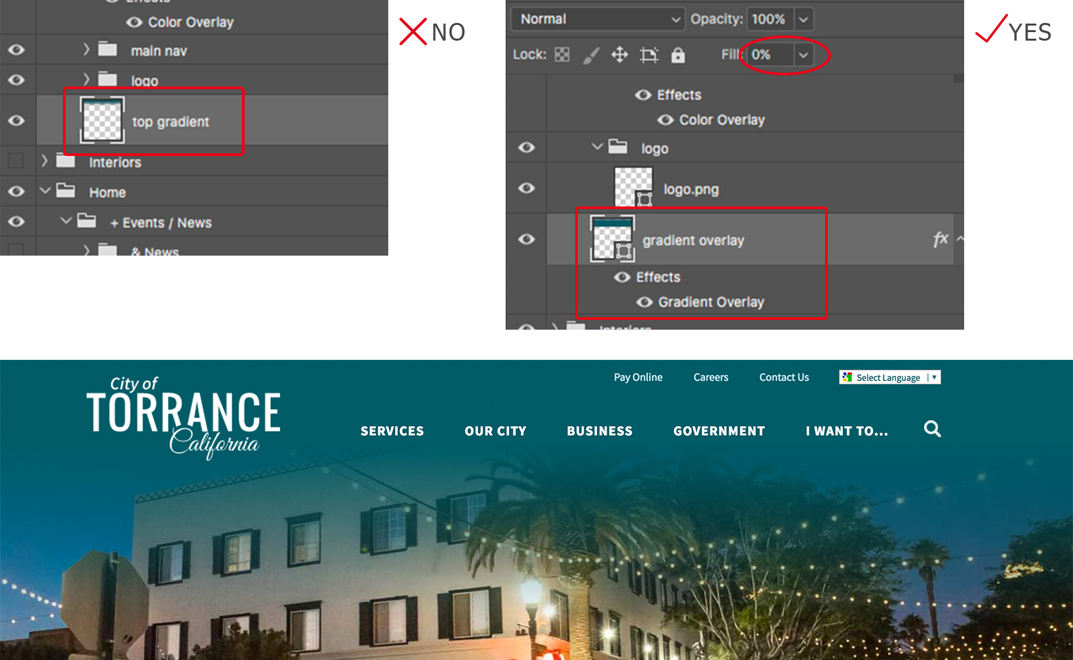Select the lock image pixels brush icon
This screenshot has height=660, width=1073.
pyautogui.click(x=591, y=55)
